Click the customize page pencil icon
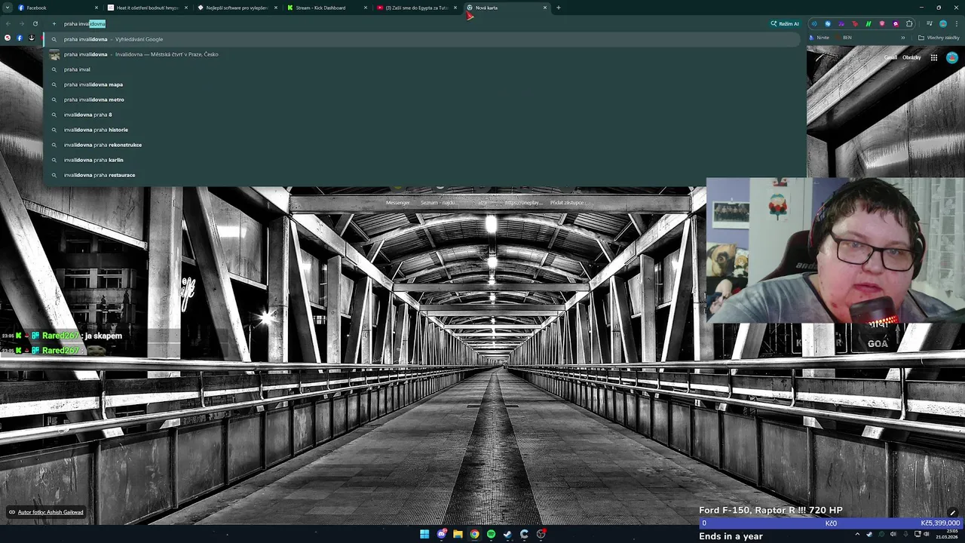The width and height of the screenshot is (965, 543). tap(952, 513)
